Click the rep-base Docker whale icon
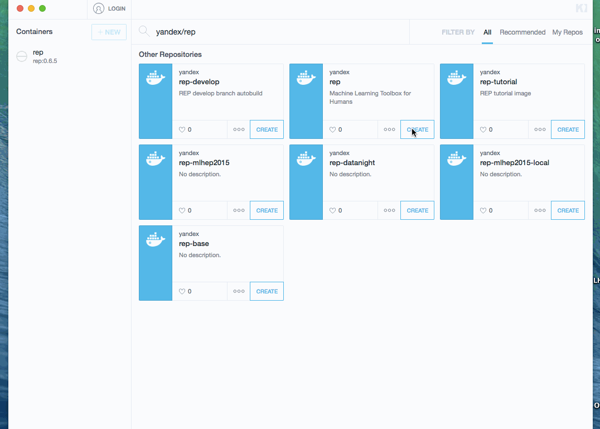Image resolution: width=600 pixels, height=429 pixels. coord(156,239)
